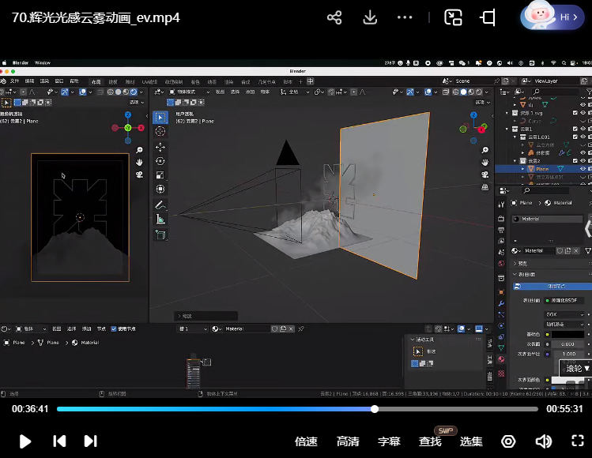Toggle the 使用节点 checkbox in node editor
The width and height of the screenshot is (592, 458).
pos(114,328)
